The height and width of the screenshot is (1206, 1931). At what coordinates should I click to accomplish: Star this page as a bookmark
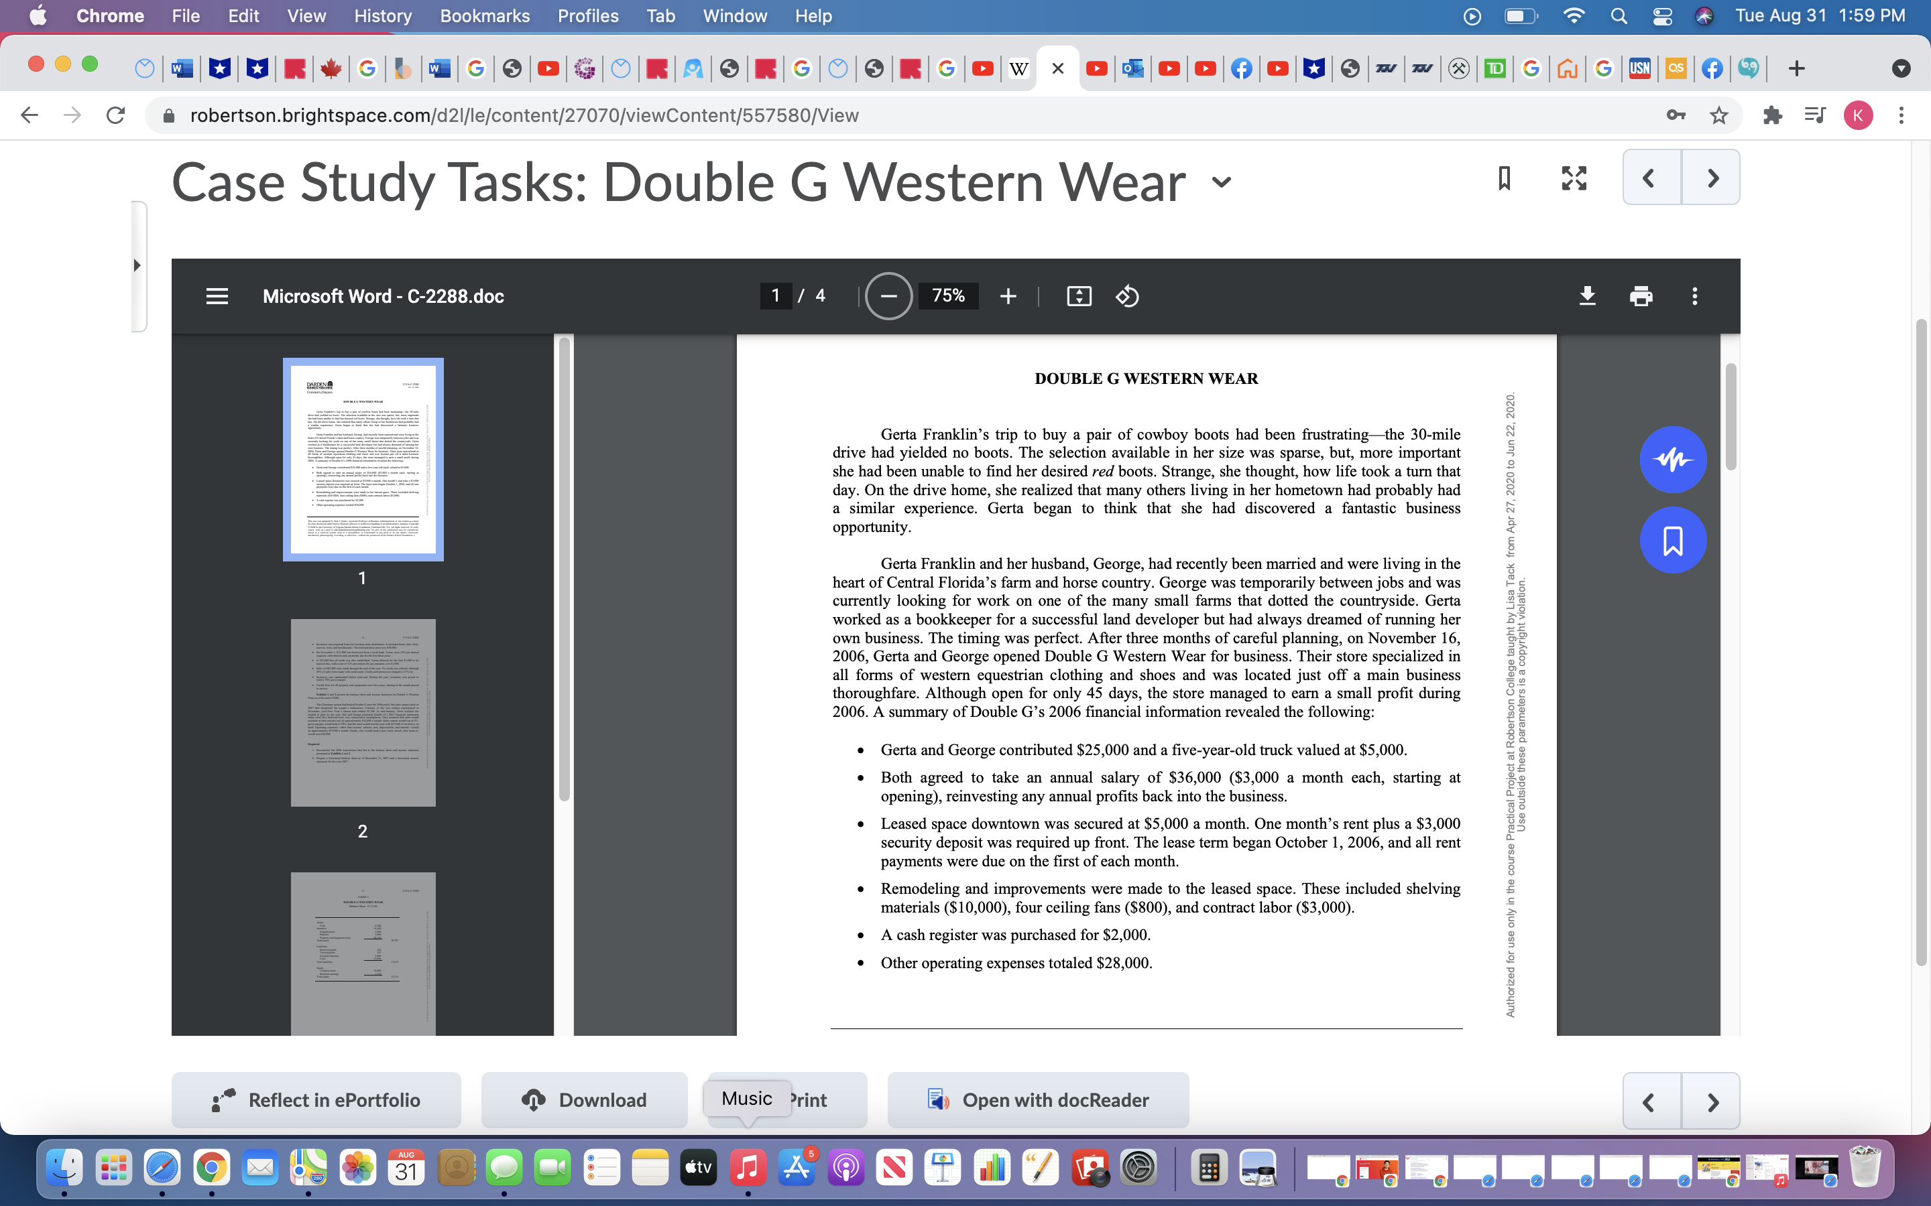(1718, 116)
